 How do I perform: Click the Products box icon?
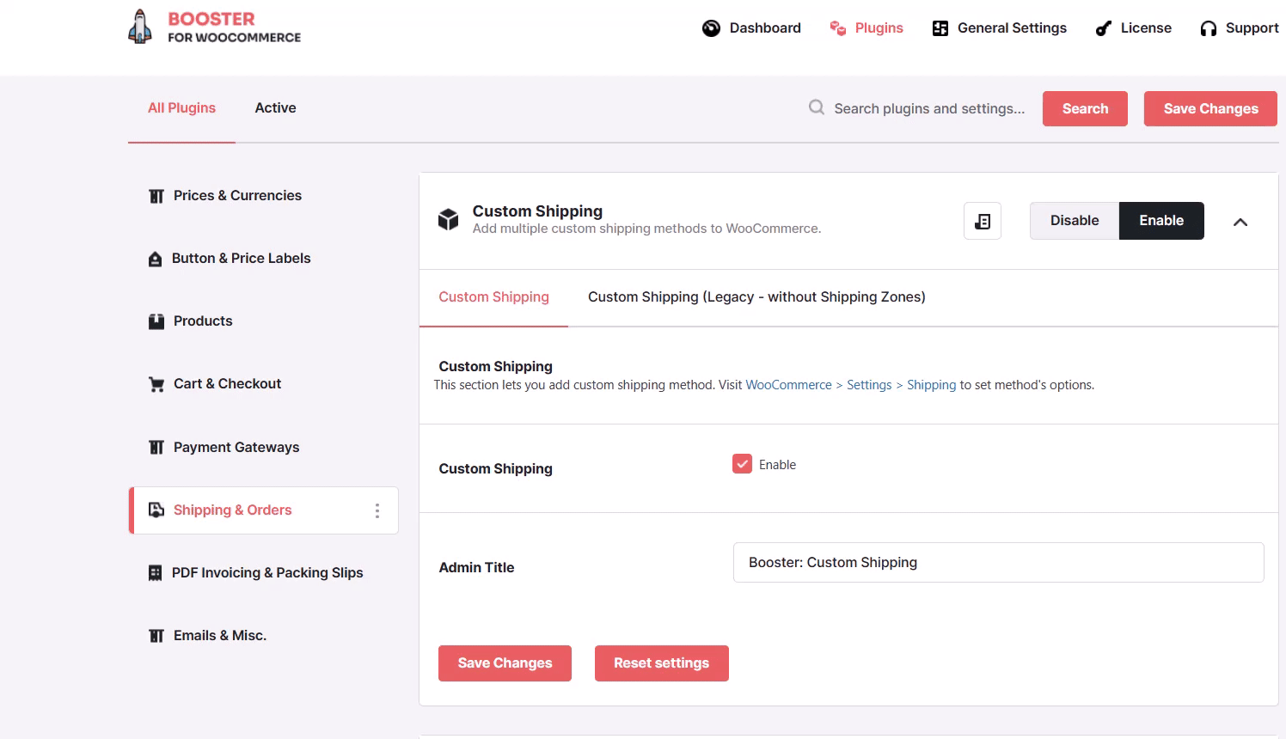click(156, 321)
